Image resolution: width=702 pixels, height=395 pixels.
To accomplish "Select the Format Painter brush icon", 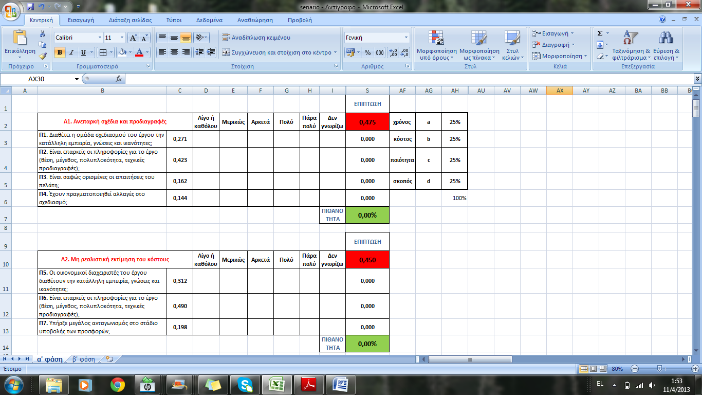I will point(43,56).
